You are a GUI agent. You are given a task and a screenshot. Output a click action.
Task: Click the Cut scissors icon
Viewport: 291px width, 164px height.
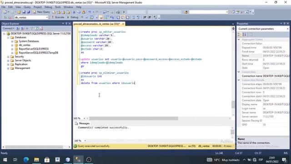click(x=74, y=12)
